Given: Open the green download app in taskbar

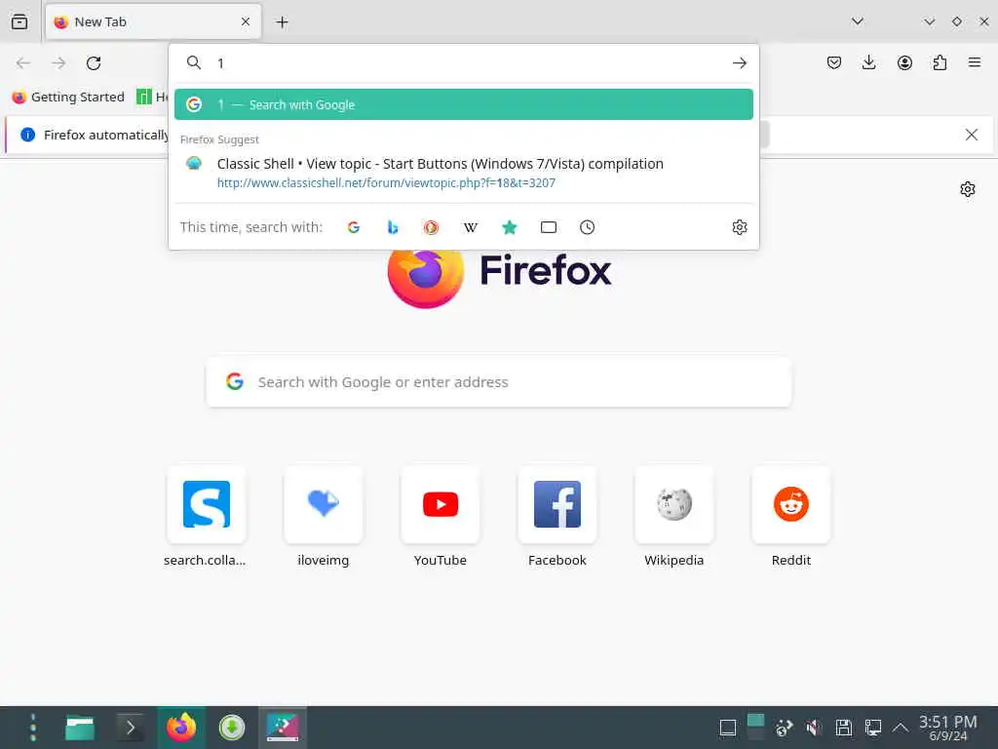Looking at the screenshot, I should click(232, 728).
